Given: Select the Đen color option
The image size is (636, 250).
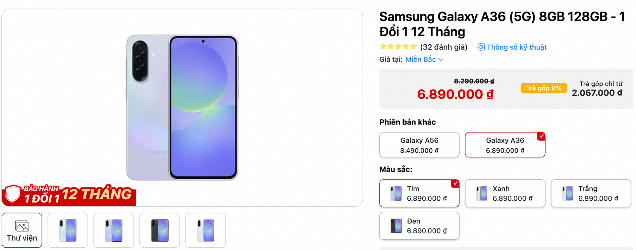Looking at the screenshot, I should point(419,225).
